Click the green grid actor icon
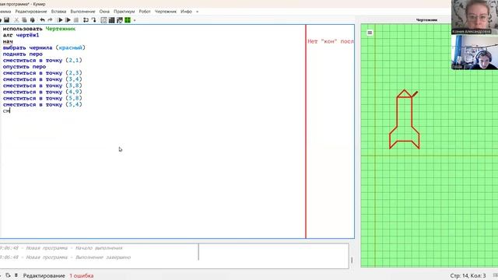 tap(128, 20)
